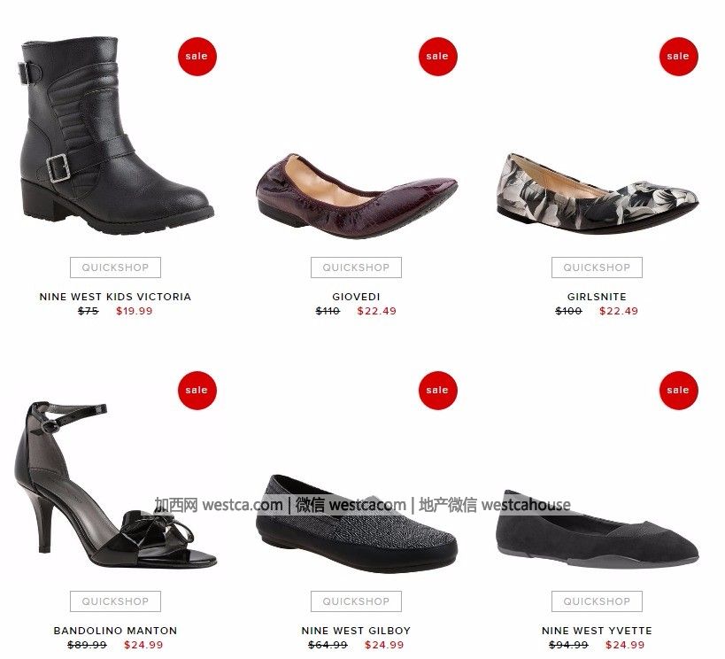The image size is (725, 659).
Task: Click the sale badge above the Girlsnite flat
Action: click(x=679, y=57)
